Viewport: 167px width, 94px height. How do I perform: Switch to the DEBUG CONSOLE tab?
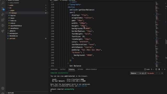coord(91,69)
